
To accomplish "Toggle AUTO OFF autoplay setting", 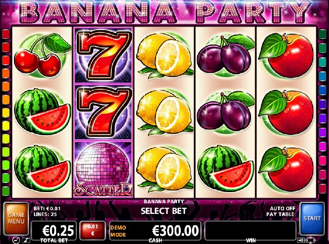I will tap(282, 209).
